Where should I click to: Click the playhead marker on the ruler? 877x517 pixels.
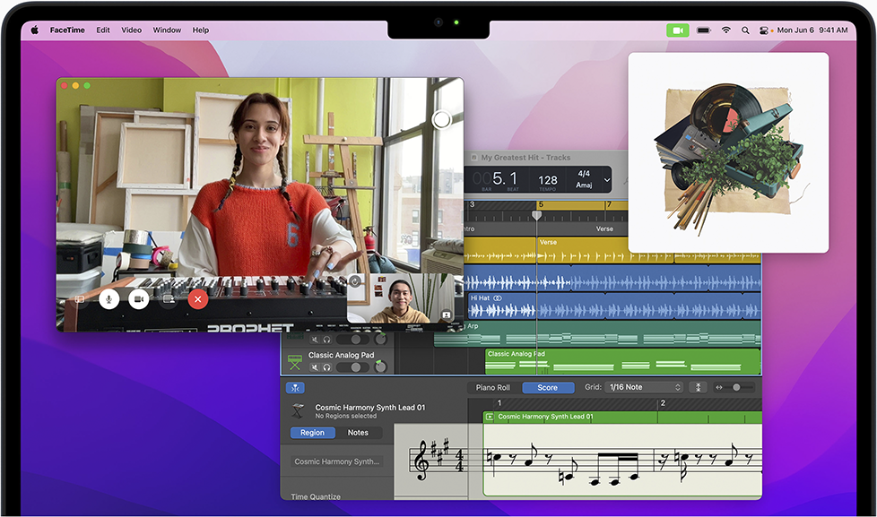pos(536,215)
